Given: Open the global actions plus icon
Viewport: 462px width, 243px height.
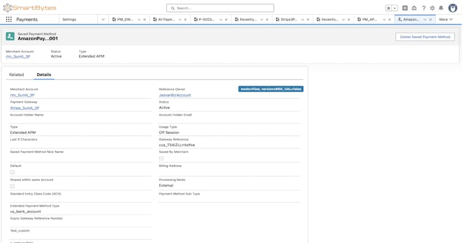Looking at the screenshot, I should point(405,8).
